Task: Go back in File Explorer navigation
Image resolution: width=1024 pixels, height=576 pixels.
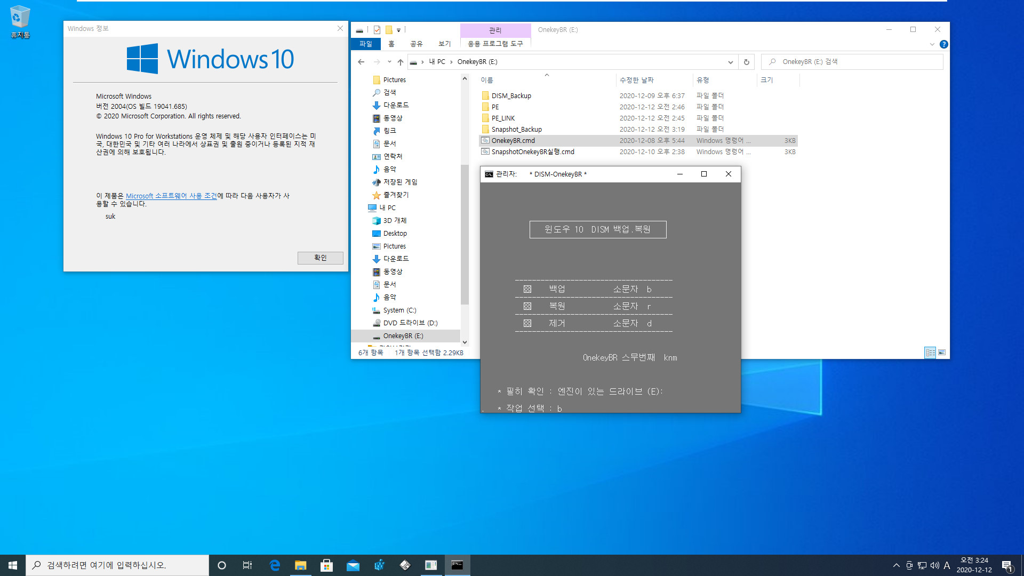Action: coord(361,62)
